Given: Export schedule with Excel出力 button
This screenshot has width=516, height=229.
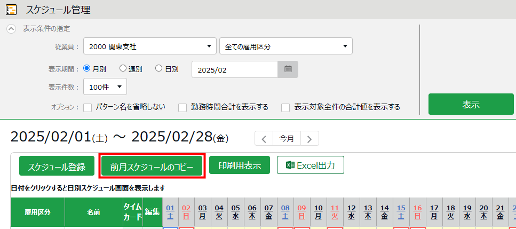Looking at the screenshot, I should coord(310,165).
